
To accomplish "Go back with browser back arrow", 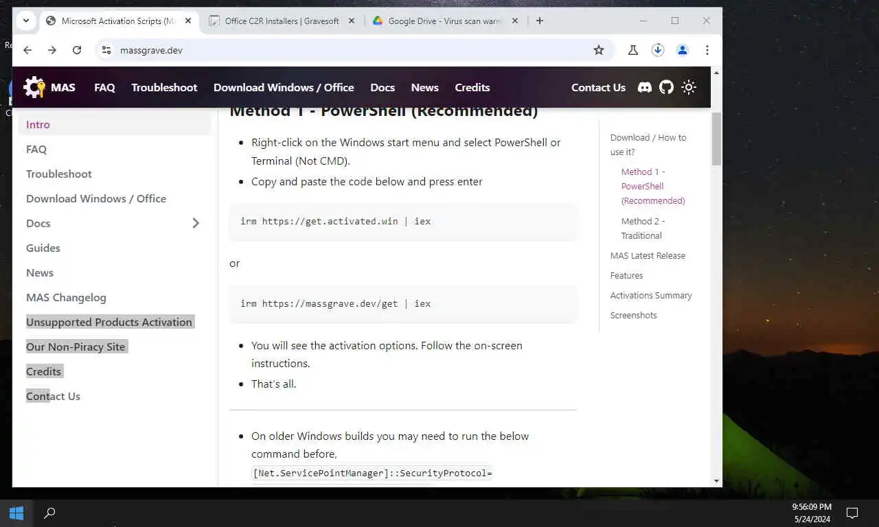I will point(27,50).
